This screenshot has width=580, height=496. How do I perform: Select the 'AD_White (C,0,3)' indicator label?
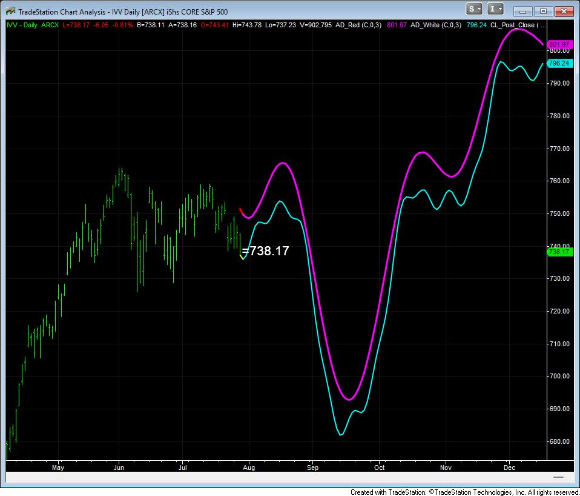coord(436,25)
